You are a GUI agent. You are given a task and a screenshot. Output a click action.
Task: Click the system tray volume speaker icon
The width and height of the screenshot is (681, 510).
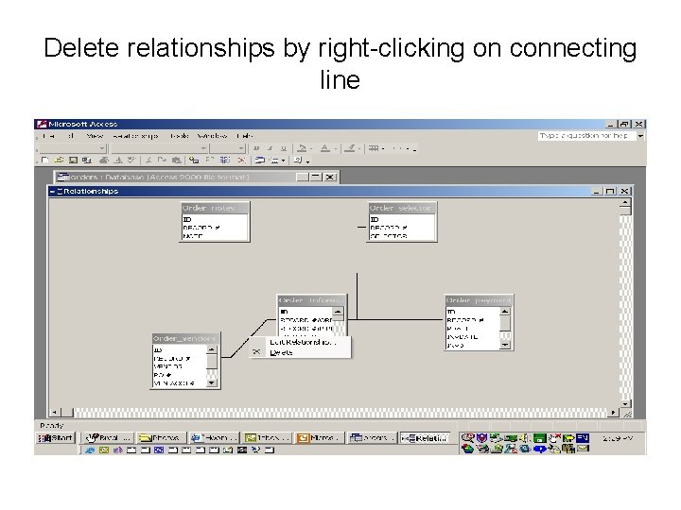pyautogui.click(x=525, y=438)
